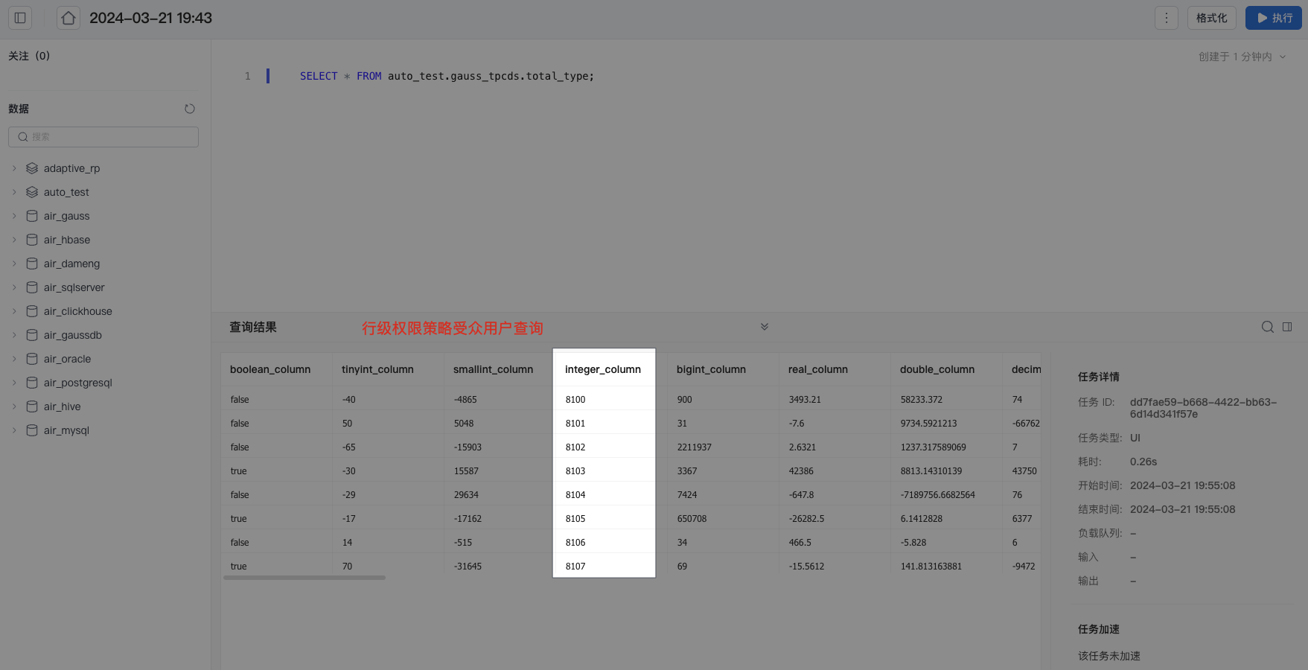Refresh the data source list
The height and width of the screenshot is (670, 1308).
[x=190, y=109]
